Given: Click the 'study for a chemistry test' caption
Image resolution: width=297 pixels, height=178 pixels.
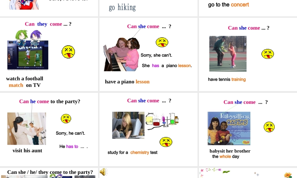Looking at the screenshot, I should (x=132, y=152).
